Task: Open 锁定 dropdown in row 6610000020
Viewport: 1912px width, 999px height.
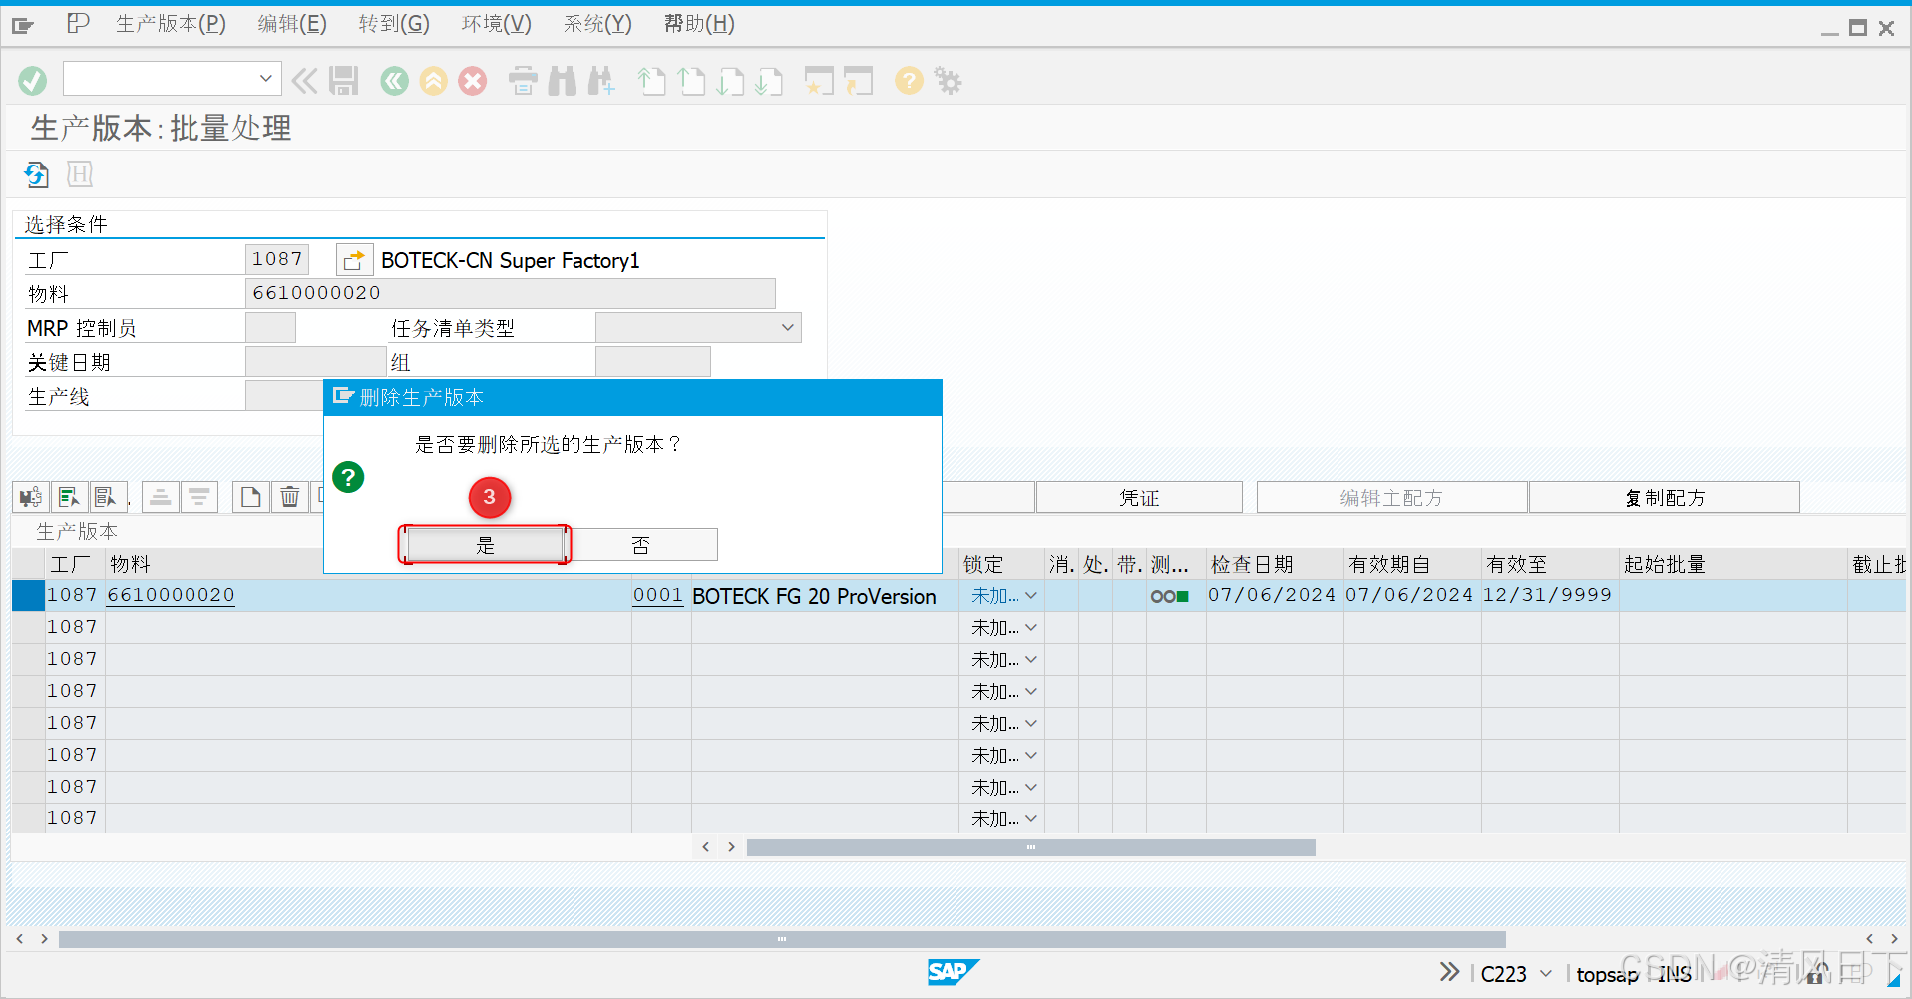Action: click(1031, 596)
